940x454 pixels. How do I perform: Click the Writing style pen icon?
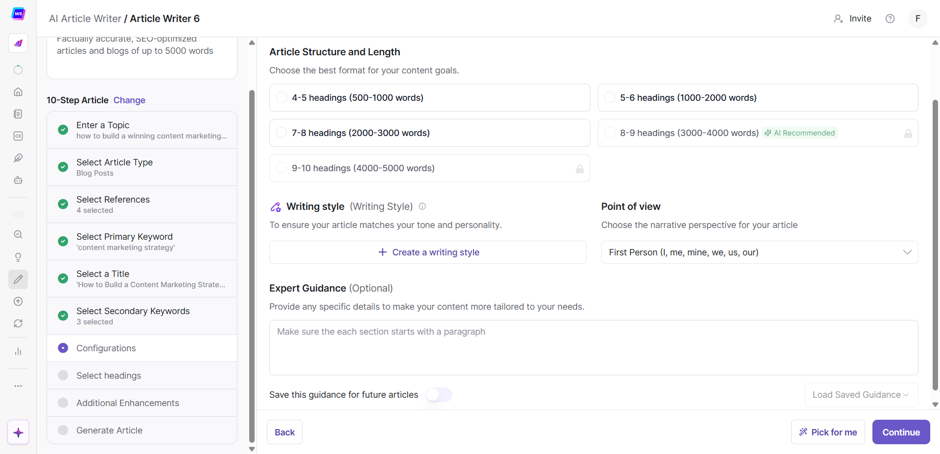tap(276, 207)
